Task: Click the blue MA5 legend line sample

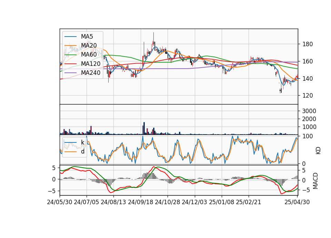Action: click(70, 37)
